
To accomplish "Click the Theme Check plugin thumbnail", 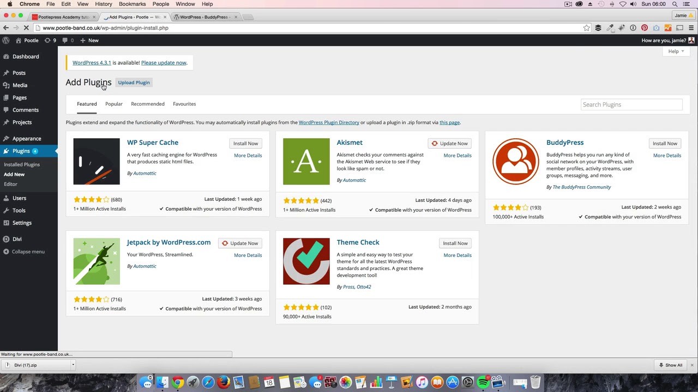I will [x=306, y=261].
